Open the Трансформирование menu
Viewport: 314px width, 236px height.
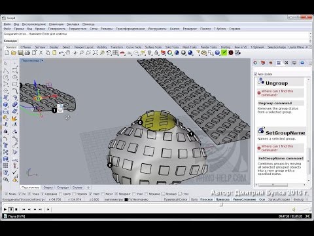tap(130, 29)
